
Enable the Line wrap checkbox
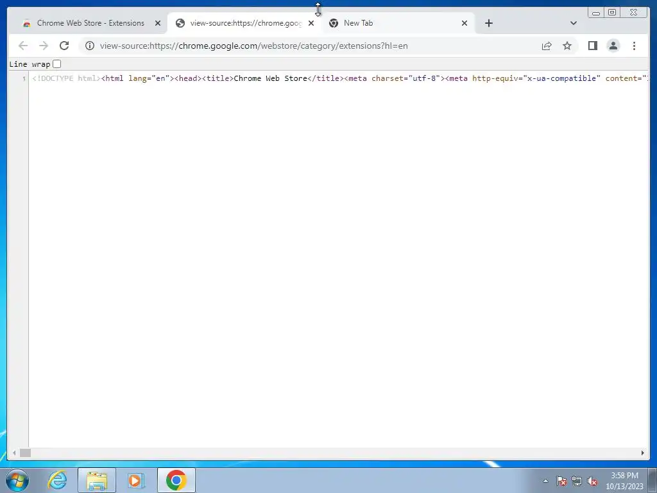pyautogui.click(x=57, y=64)
